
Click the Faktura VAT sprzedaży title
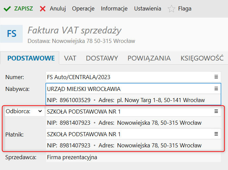click(74, 30)
